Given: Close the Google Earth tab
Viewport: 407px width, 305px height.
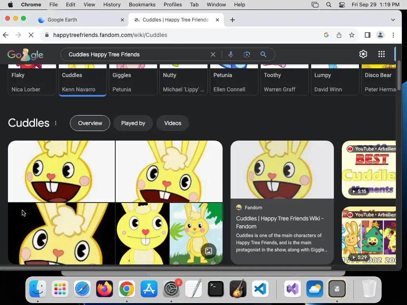Looking at the screenshot, I should pyautogui.click(x=122, y=20).
